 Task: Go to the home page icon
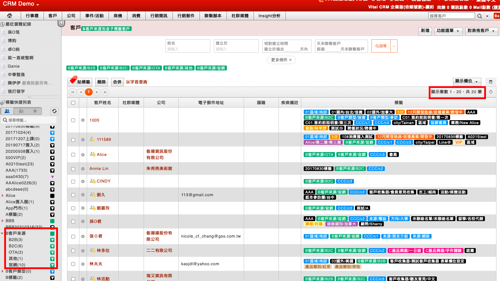(9, 16)
